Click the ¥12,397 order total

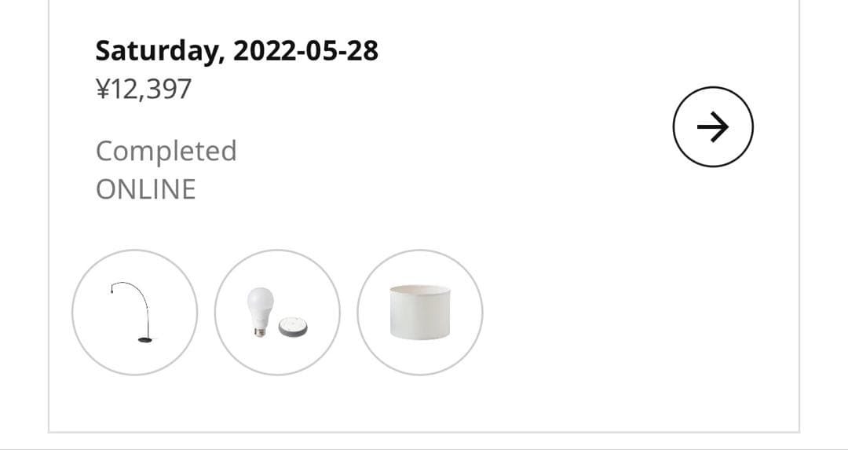point(143,89)
